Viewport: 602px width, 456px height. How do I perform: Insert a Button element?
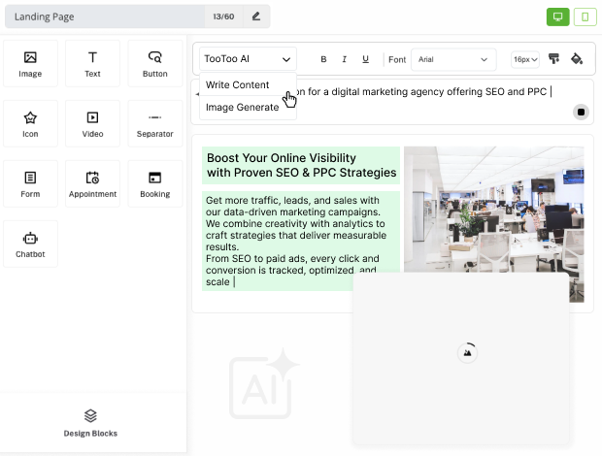point(154,64)
